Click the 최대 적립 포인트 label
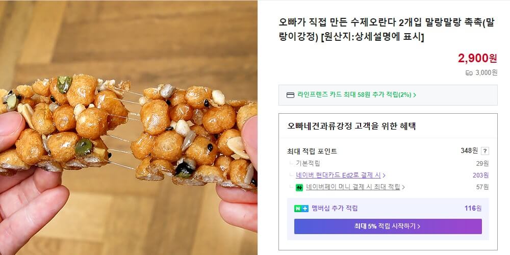The width and height of the screenshot is (510, 255). click(312, 151)
